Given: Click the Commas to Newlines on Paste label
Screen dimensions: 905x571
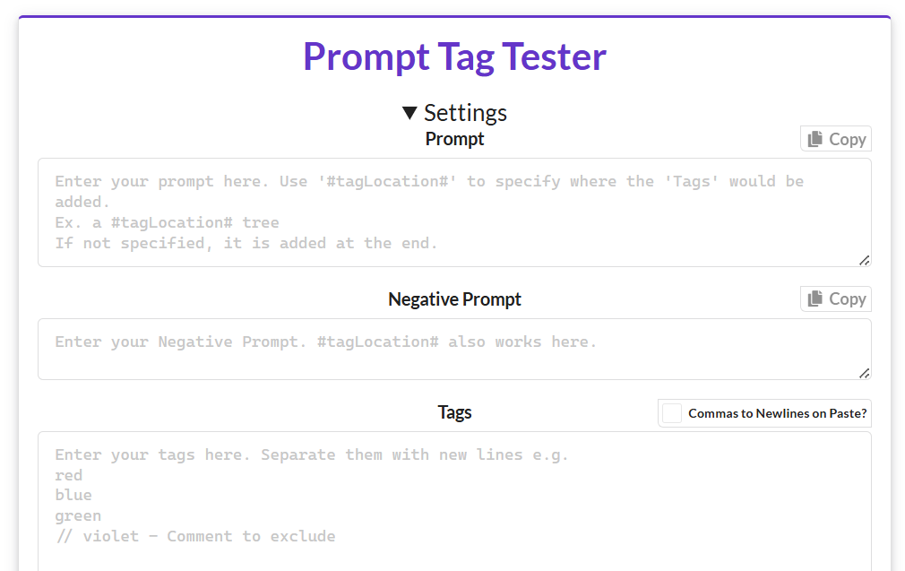Looking at the screenshot, I should tap(778, 413).
